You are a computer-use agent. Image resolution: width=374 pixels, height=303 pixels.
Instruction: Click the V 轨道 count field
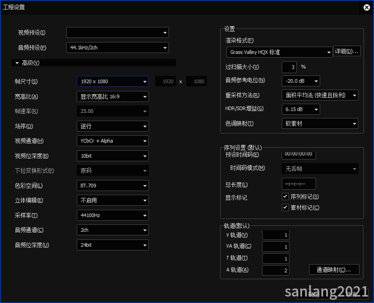pyautogui.click(x=276, y=235)
